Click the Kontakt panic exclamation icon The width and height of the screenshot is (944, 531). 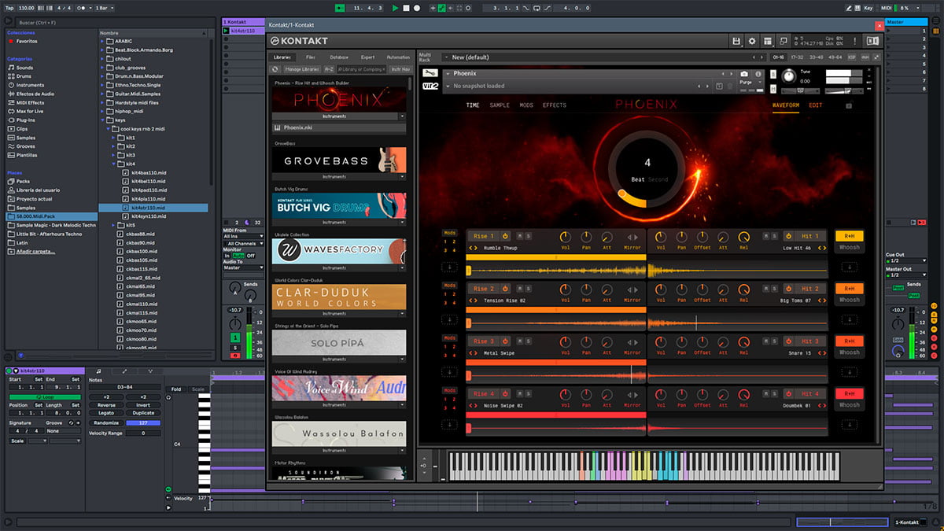click(856, 41)
